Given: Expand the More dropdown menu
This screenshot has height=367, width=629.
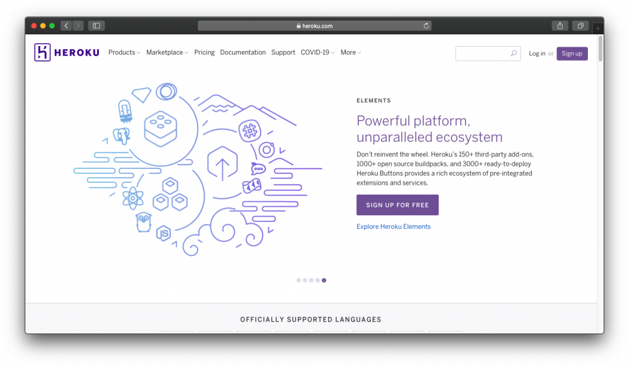Looking at the screenshot, I should [x=351, y=53].
